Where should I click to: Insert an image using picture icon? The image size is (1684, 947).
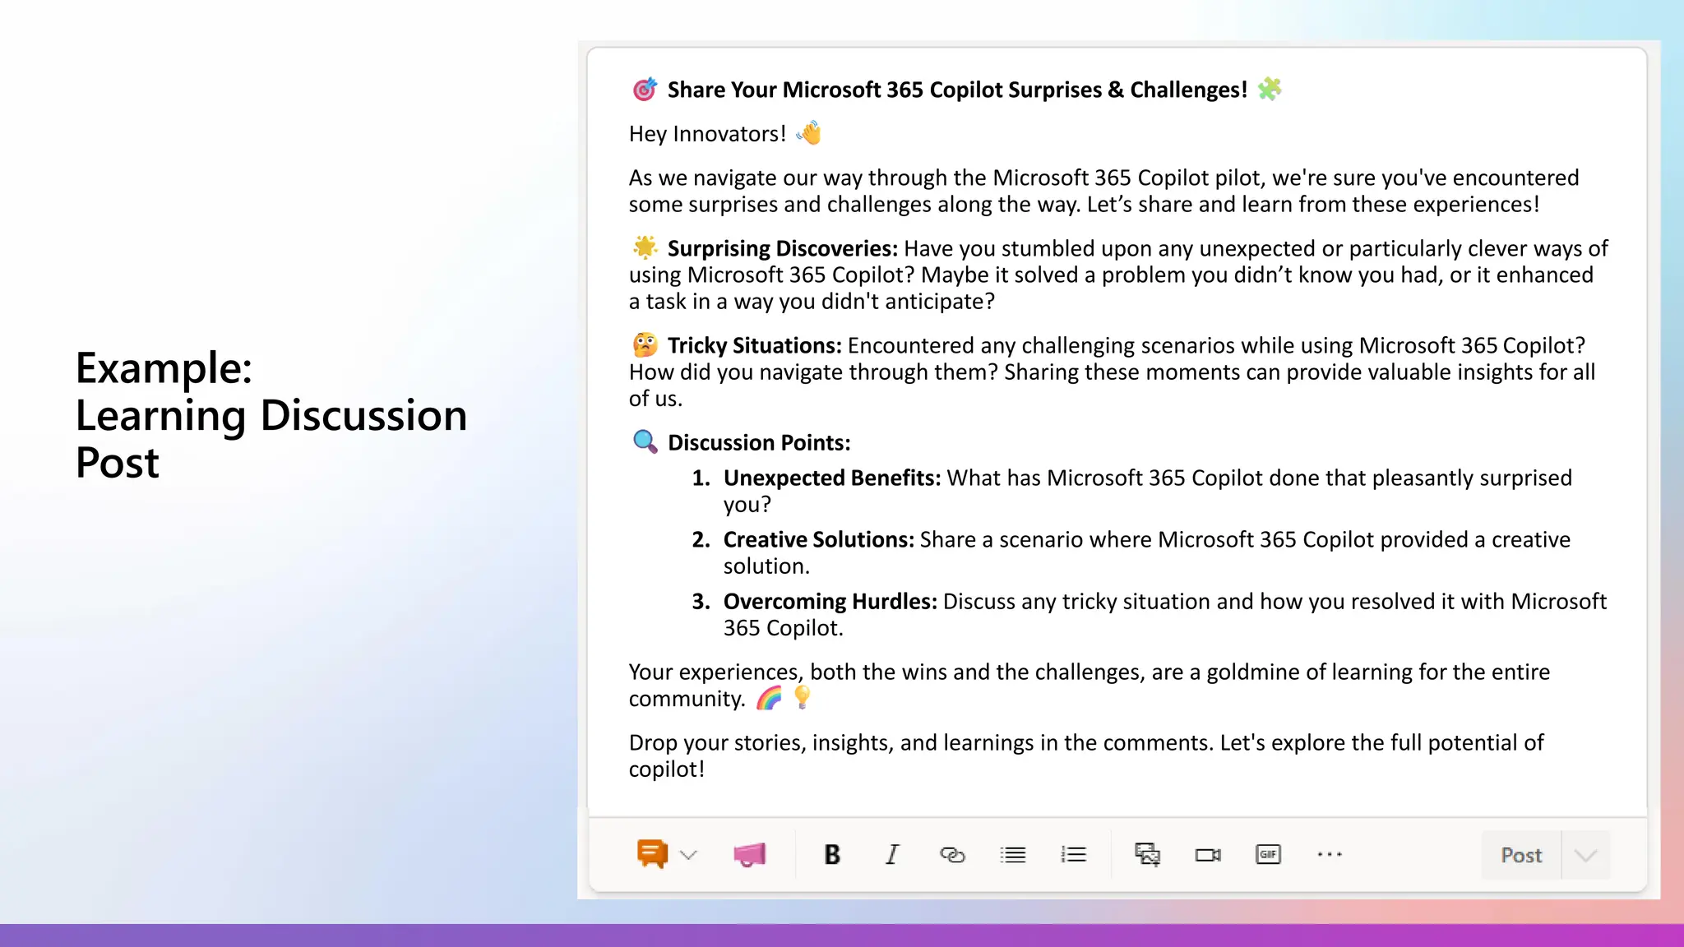[1147, 855]
